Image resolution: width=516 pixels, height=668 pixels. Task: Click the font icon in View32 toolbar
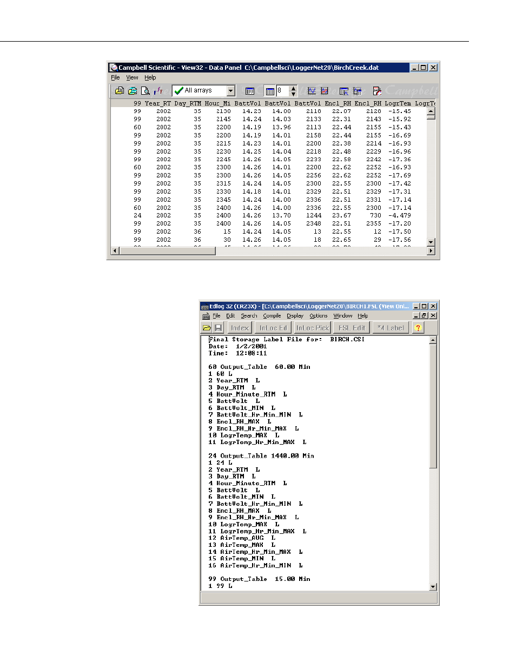(x=158, y=91)
